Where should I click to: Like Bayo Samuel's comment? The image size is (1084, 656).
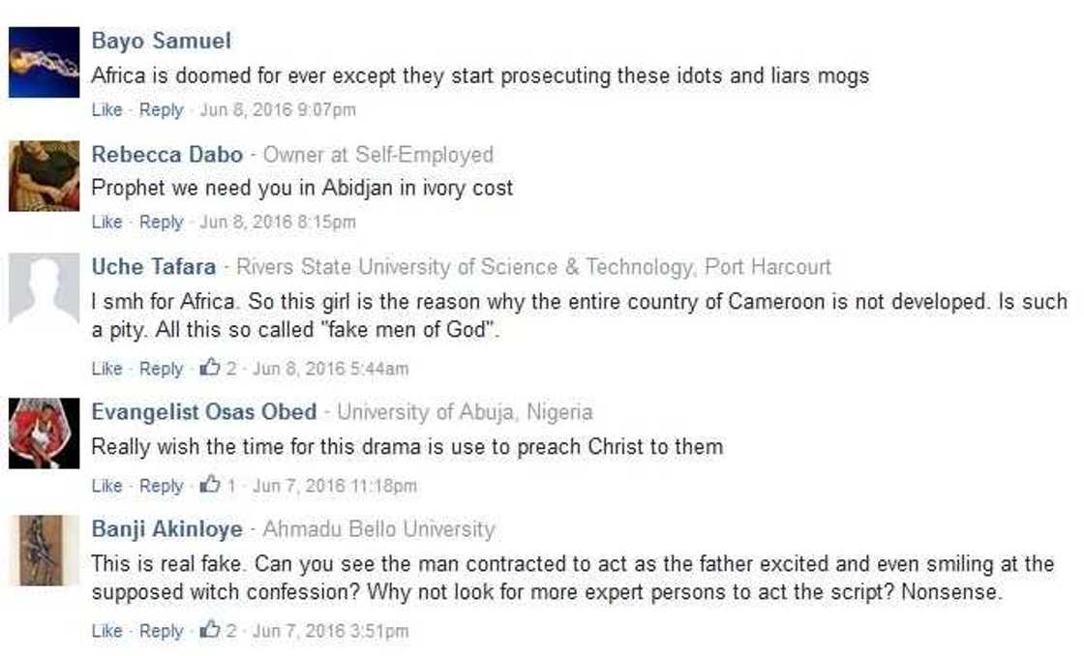[105, 110]
